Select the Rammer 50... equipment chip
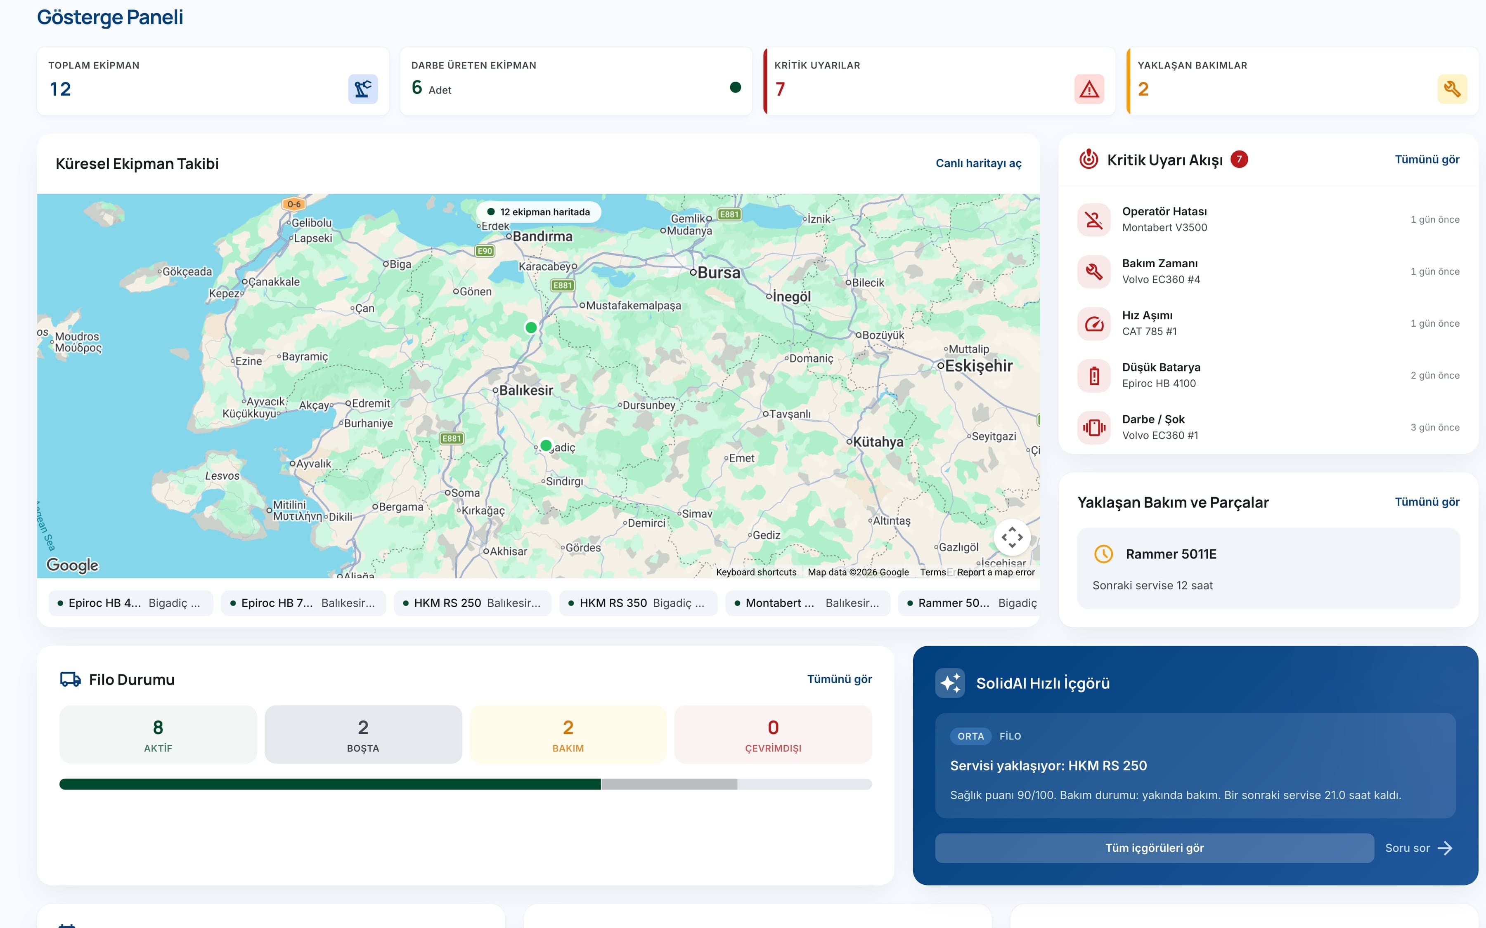The width and height of the screenshot is (1486, 928). [969, 603]
